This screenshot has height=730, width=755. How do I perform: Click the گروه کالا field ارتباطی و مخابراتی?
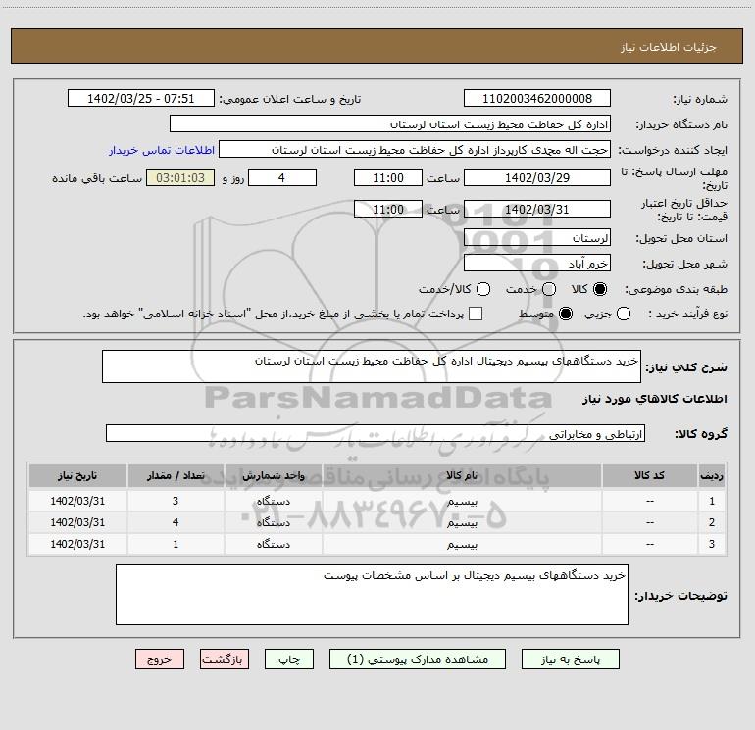pyautogui.click(x=376, y=433)
